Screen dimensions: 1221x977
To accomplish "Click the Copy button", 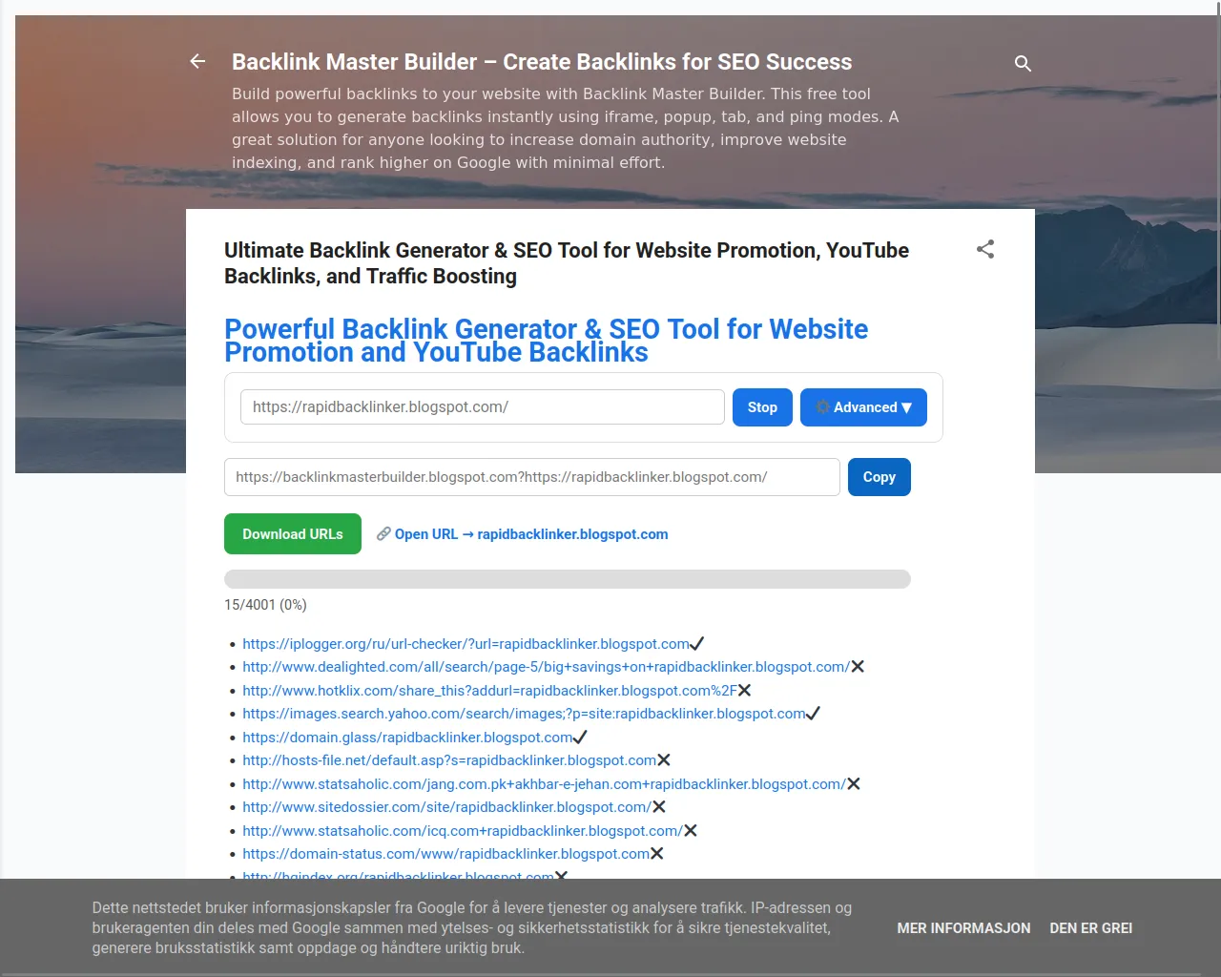I will click(x=880, y=477).
